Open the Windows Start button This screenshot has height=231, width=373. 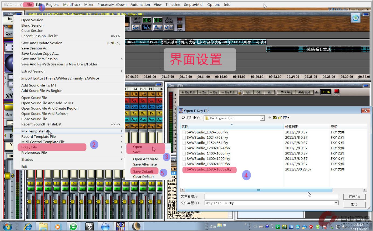pos(8,226)
